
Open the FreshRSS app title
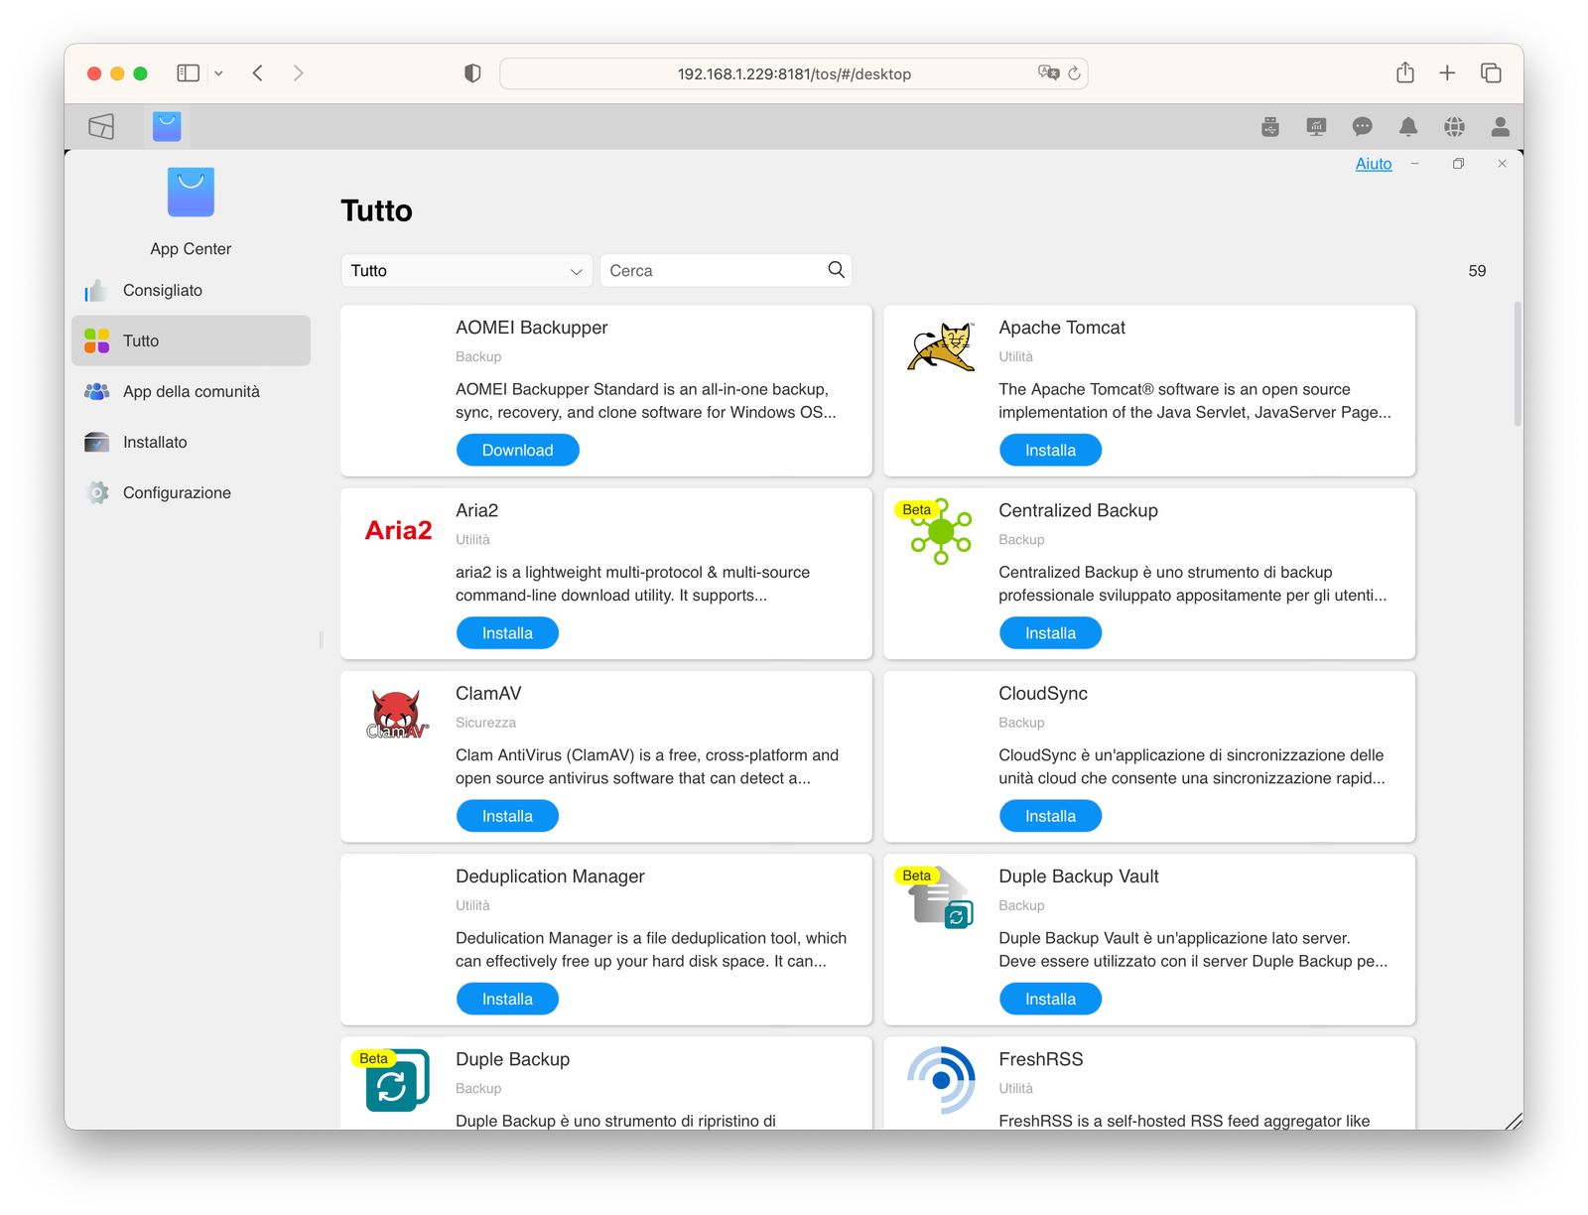point(1040,1059)
